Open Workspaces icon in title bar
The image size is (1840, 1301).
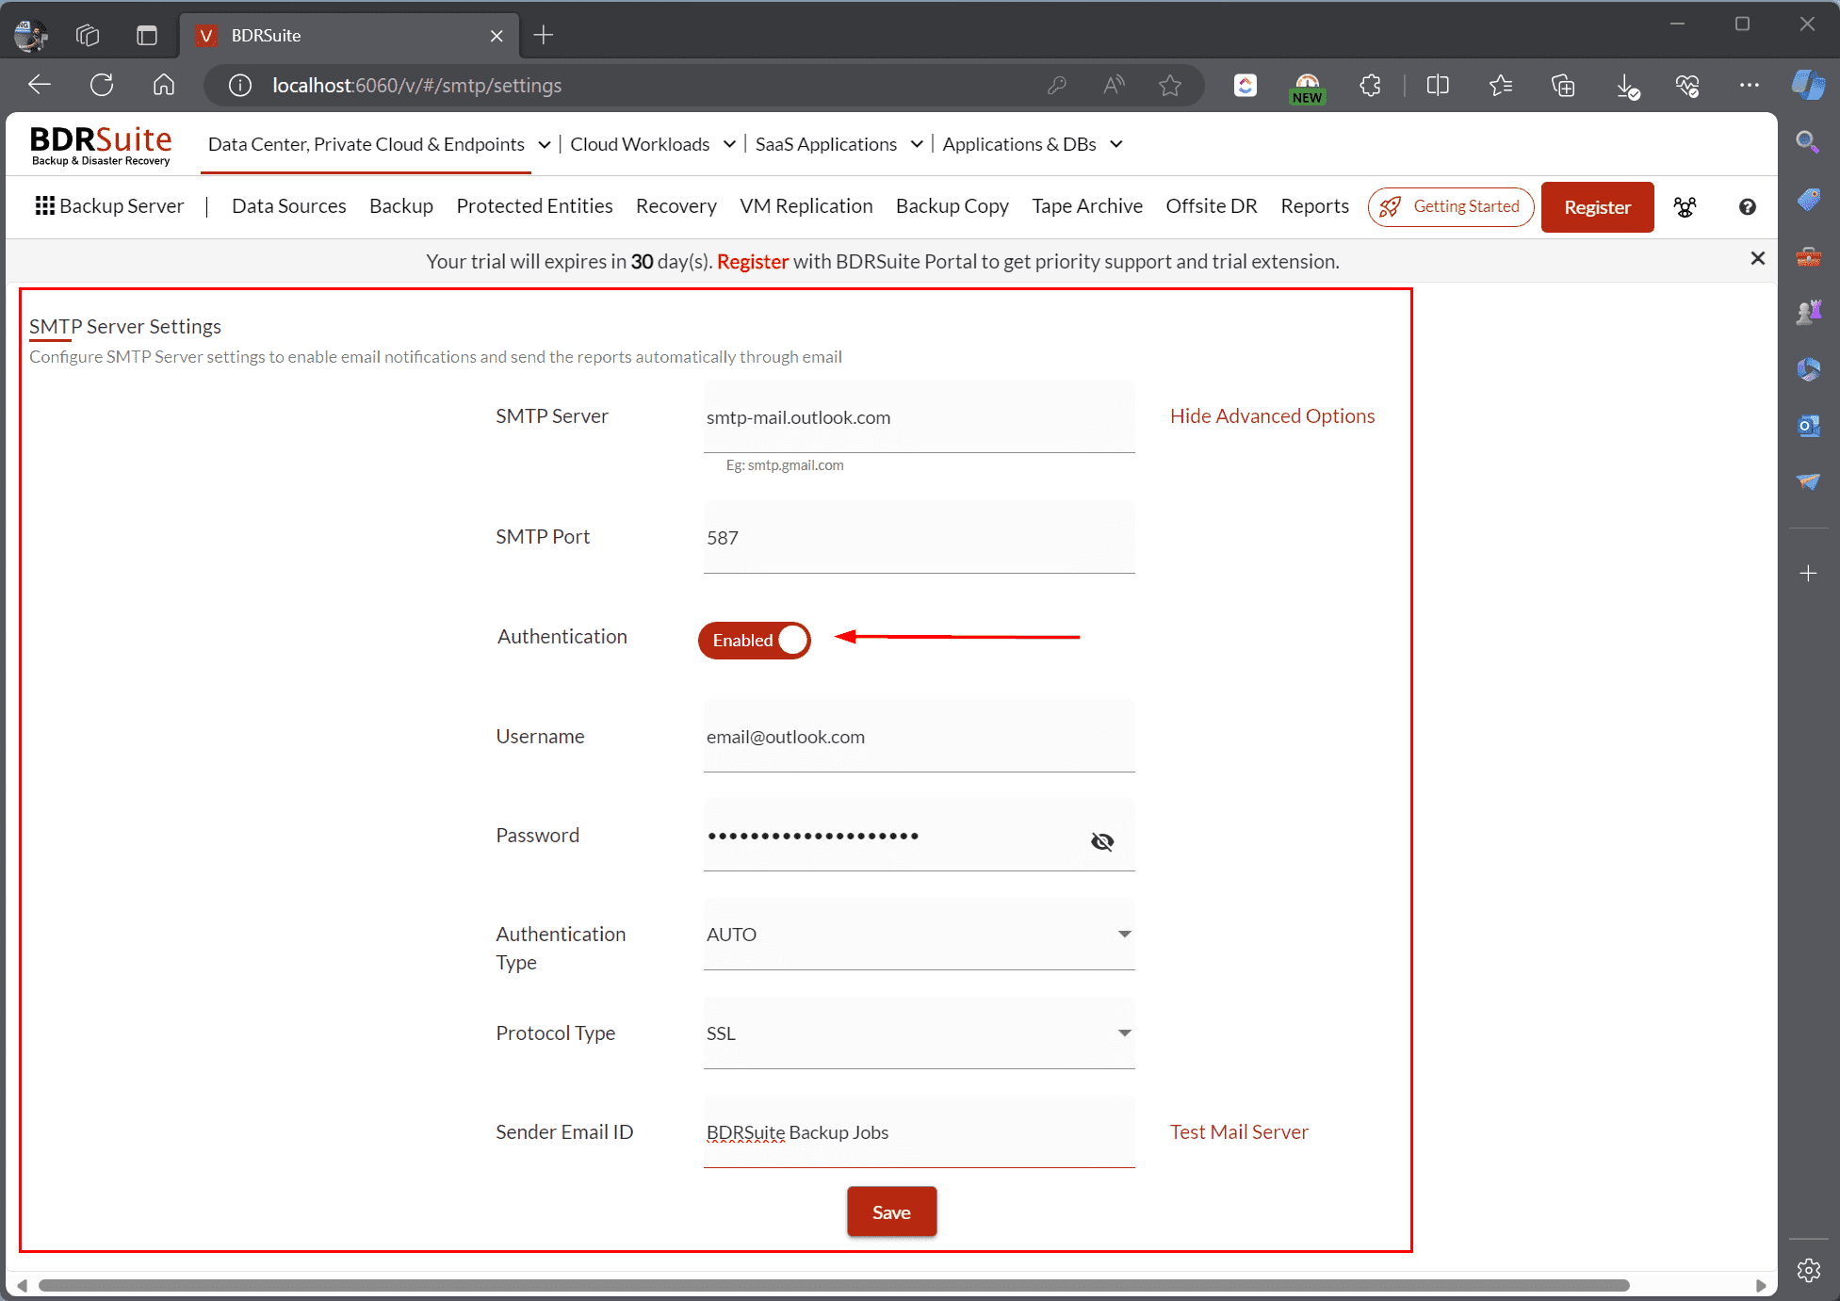tap(87, 36)
